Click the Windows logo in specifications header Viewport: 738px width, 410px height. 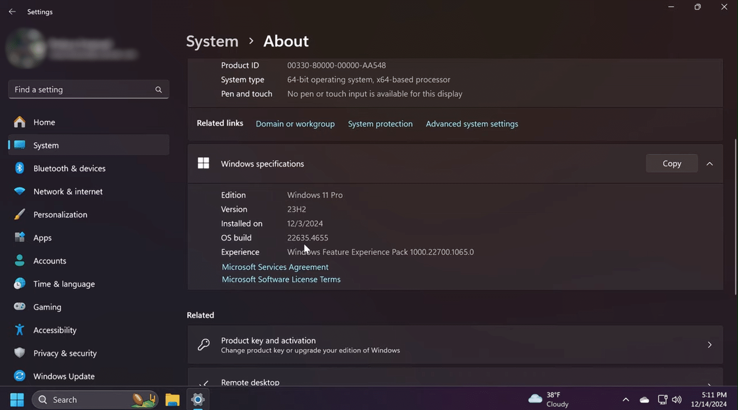click(x=203, y=163)
